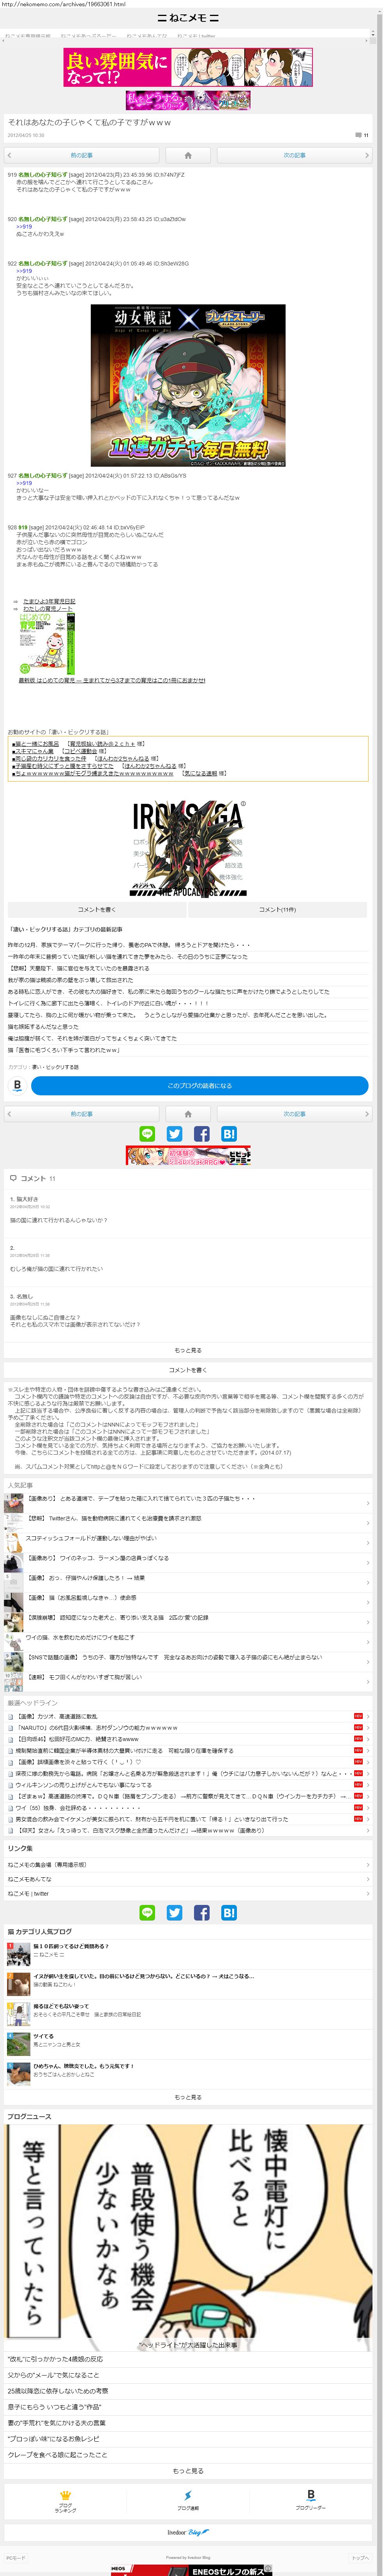383x2576 pixels.
Task: Open ねこメモの集会場 row in リンク集
Action: (188, 1865)
